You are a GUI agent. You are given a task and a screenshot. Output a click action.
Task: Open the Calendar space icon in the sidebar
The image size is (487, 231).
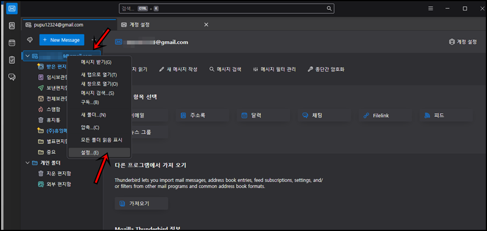12,43
